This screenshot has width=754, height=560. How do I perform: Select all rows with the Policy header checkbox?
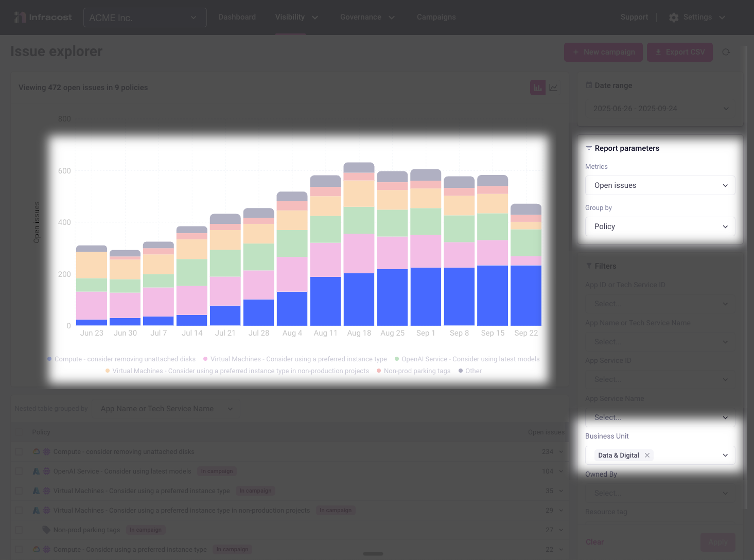(x=19, y=432)
